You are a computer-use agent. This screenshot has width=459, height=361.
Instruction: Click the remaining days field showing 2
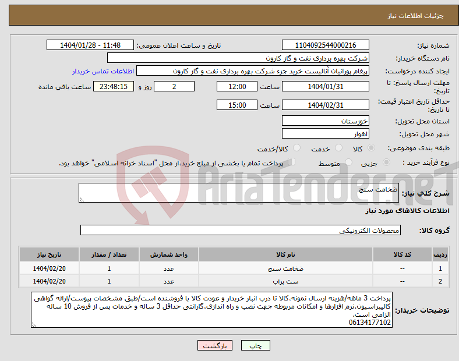174,87
